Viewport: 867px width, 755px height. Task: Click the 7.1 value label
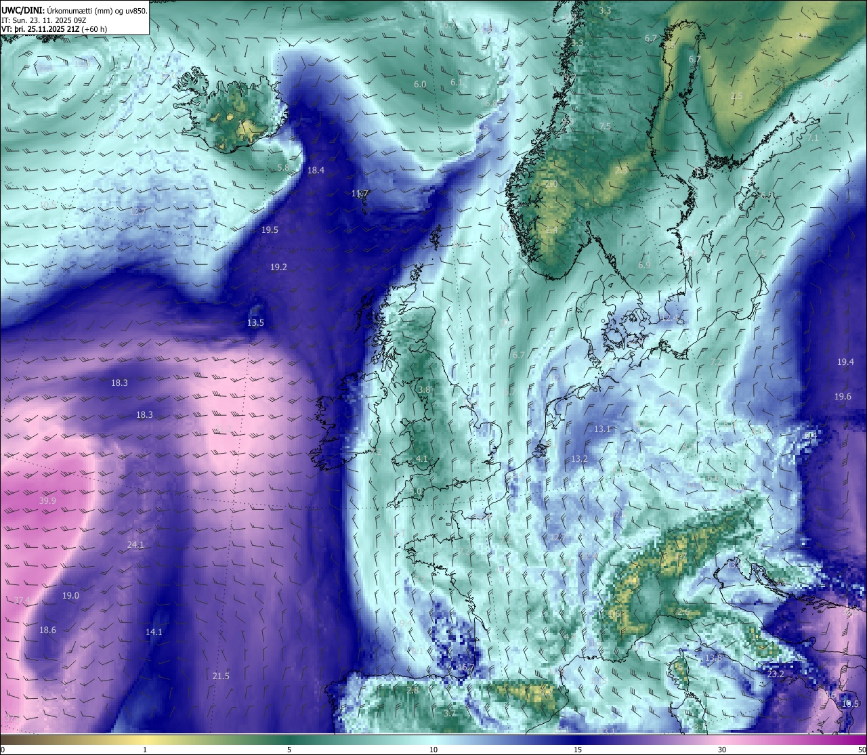[x=813, y=138]
